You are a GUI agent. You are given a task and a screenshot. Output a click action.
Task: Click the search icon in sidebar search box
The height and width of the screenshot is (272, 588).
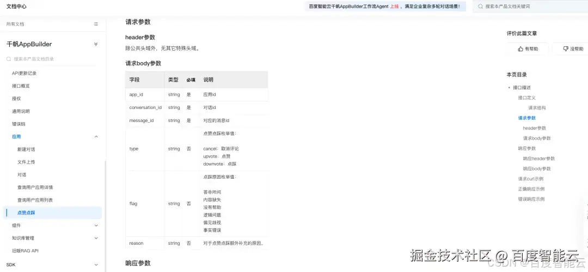(x=9, y=59)
